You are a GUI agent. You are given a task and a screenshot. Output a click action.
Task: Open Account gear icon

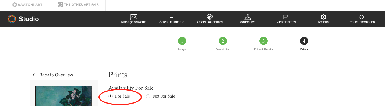pos(323,17)
